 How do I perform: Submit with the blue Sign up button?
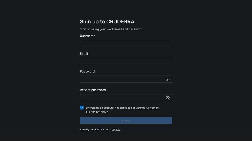click(x=126, y=120)
